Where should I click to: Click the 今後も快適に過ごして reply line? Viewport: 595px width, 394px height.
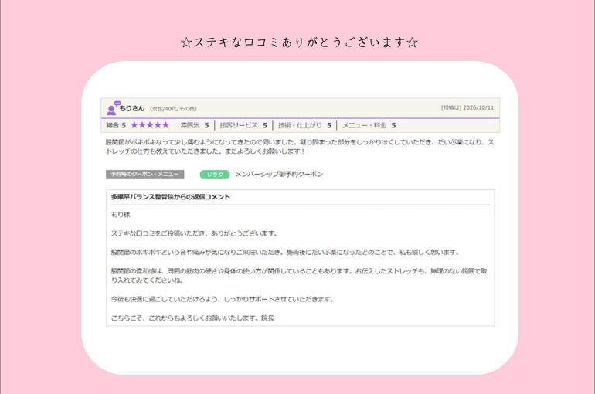click(223, 299)
